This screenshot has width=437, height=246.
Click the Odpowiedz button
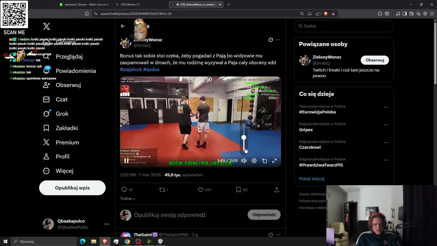pyautogui.click(x=264, y=215)
